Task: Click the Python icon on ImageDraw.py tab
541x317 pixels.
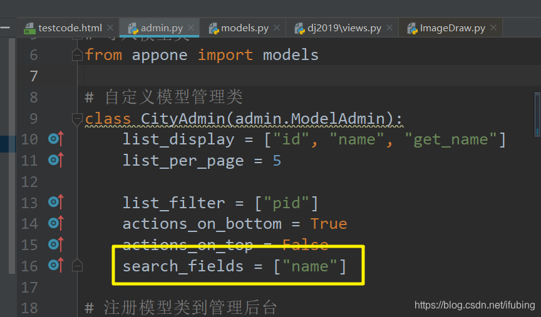Action: 412,28
